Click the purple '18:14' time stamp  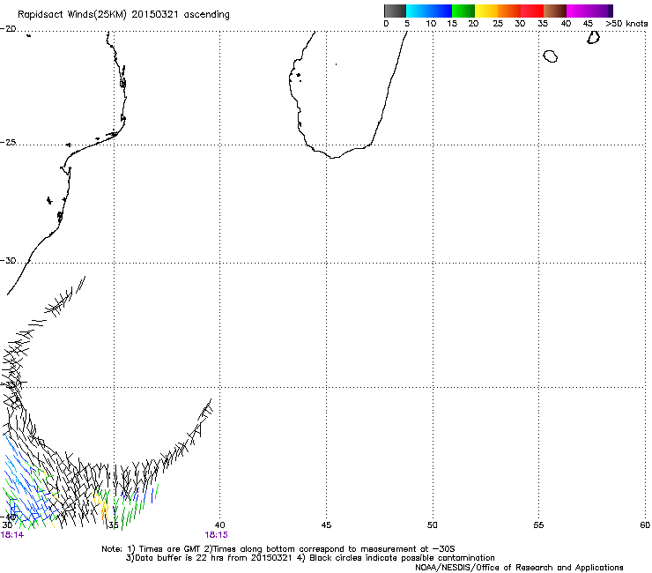pos(12,535)
